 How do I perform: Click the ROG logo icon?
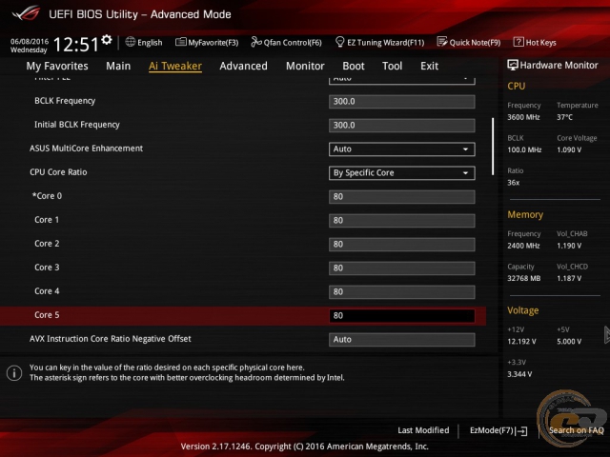pos(26,12)
